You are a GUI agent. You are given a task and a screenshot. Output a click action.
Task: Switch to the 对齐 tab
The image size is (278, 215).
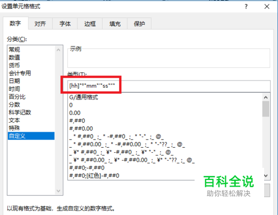pyautogui.click(x=40, y=24)
